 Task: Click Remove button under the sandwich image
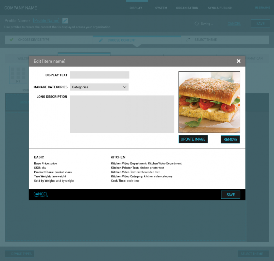(230, 139)
